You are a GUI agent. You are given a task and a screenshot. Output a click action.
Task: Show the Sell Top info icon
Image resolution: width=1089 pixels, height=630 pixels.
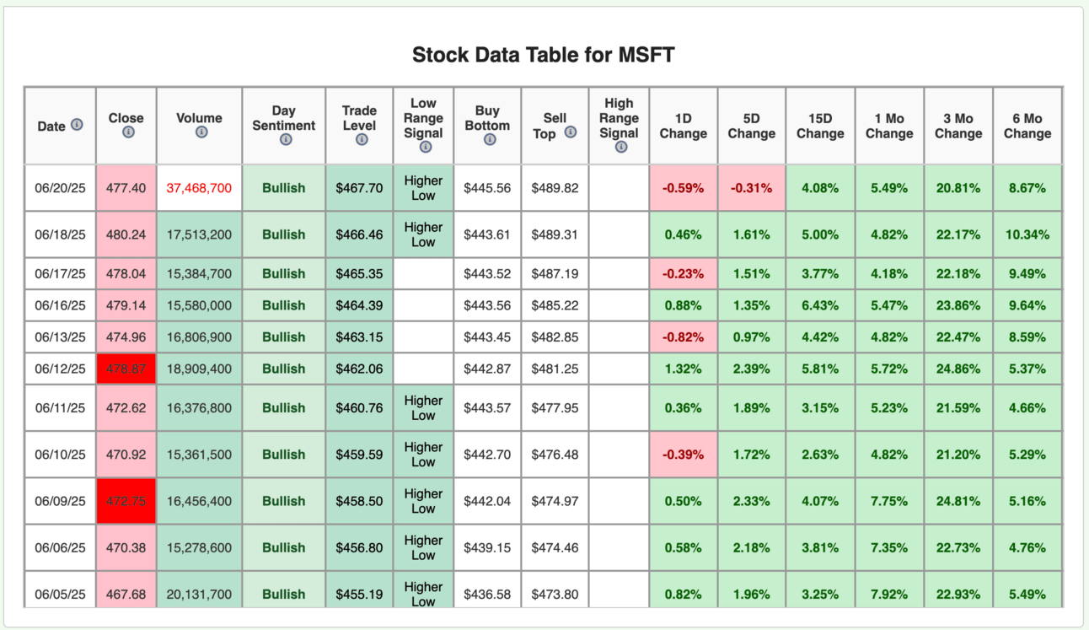[x=571, y=132]
